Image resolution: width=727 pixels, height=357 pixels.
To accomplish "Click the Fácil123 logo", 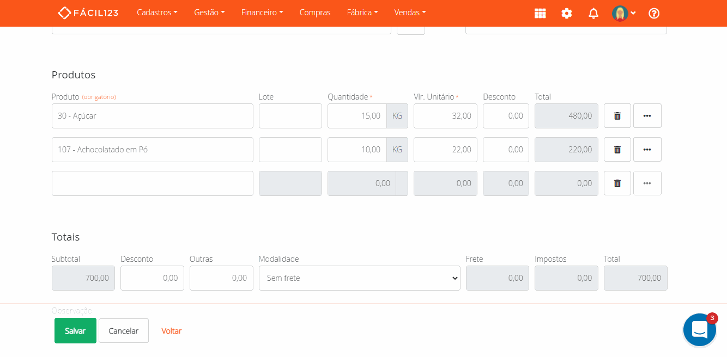I will 88,13.
